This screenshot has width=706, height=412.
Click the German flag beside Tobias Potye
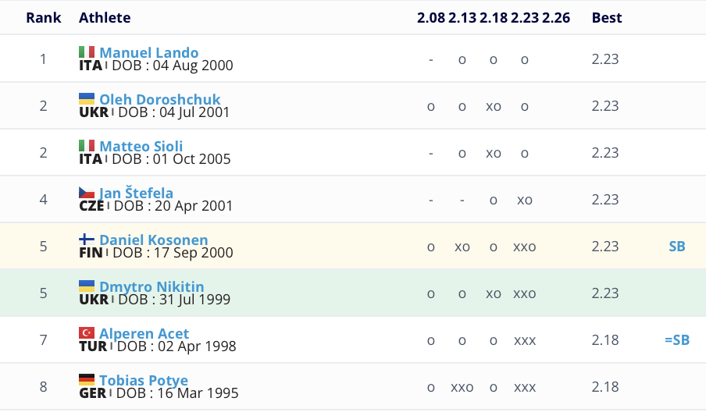pyautogui.click(x=87, y=380)
